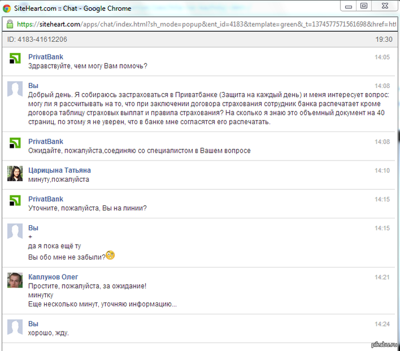Click the green SSL padlock icon
Viewport: 400px width, 351px height.
(x=10, y=24)
